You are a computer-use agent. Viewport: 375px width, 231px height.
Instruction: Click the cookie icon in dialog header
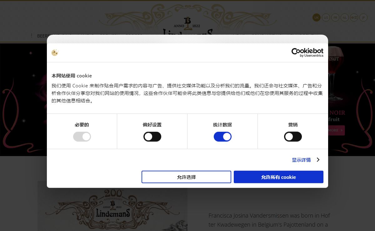55,52
